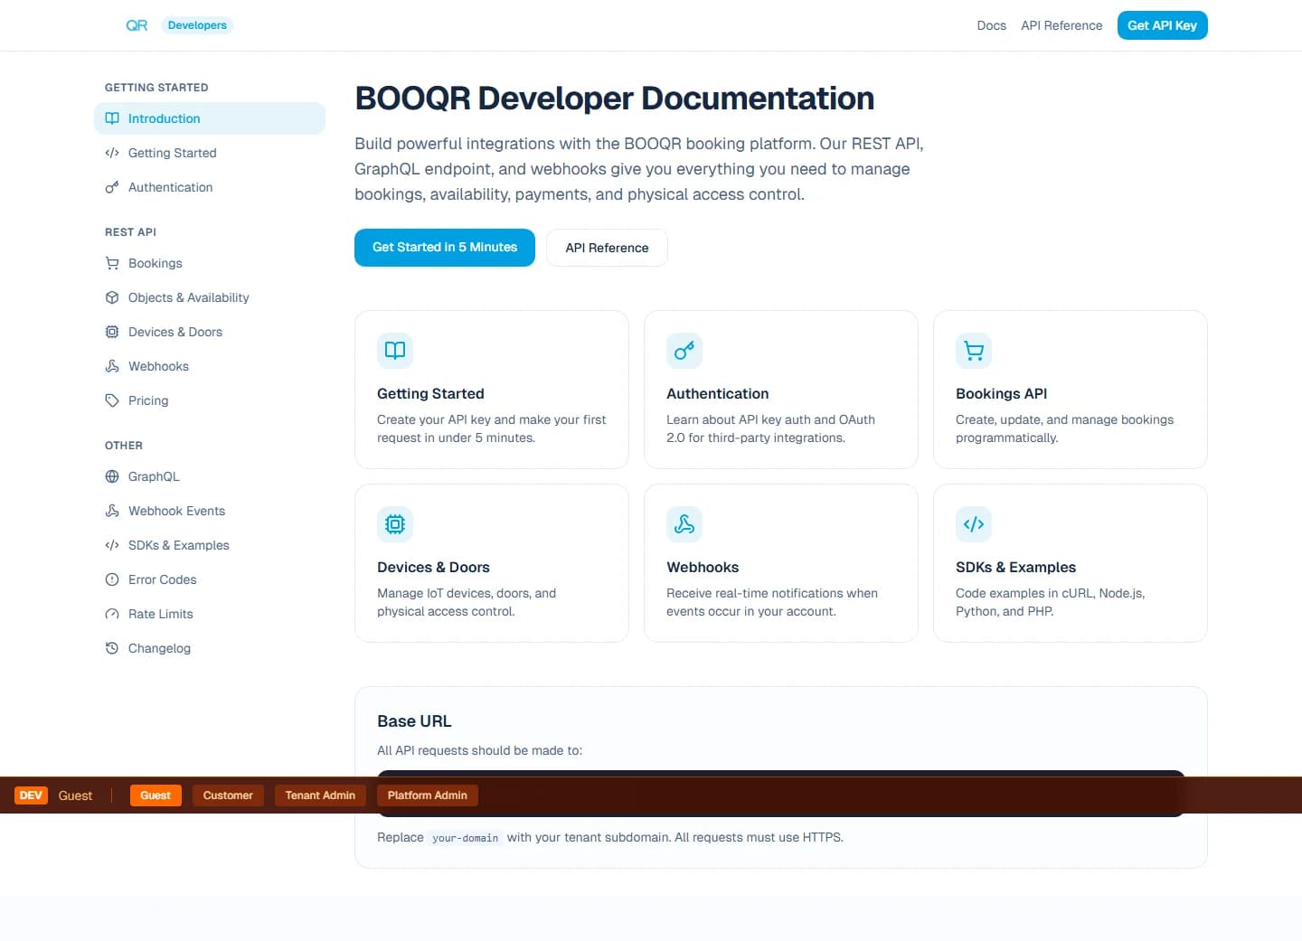
Task: Click the chip icon in Devices & Doors card
Action: click(x=395, y=524)
